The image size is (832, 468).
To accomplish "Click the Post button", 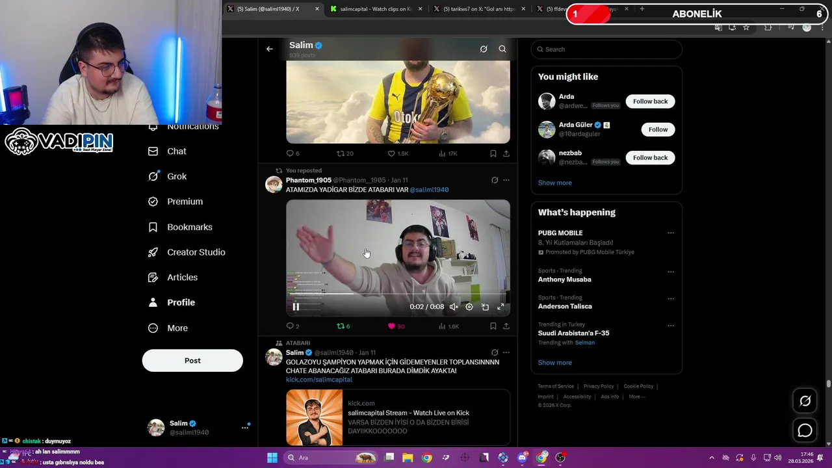I will point(192,360).
